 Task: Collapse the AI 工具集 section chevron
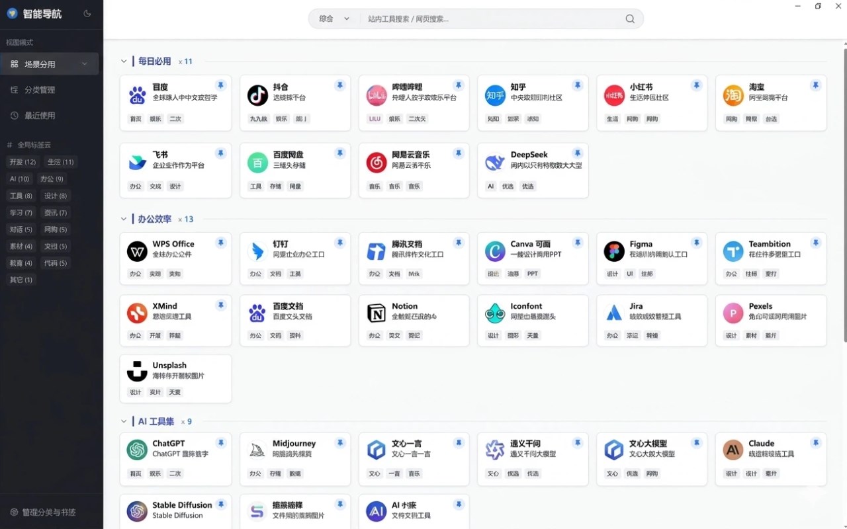(124, 421)
